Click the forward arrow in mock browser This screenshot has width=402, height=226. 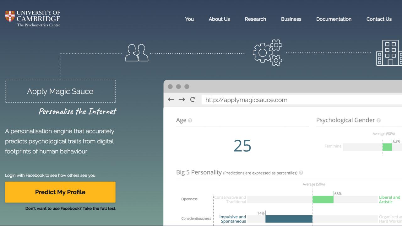(182, 100)
